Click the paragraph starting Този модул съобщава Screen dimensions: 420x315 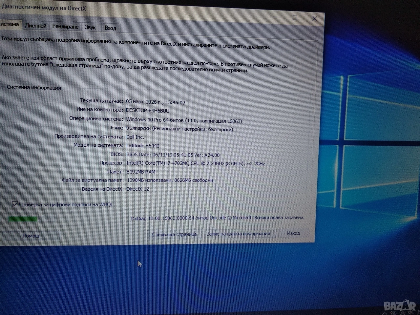tap(136, 43)
